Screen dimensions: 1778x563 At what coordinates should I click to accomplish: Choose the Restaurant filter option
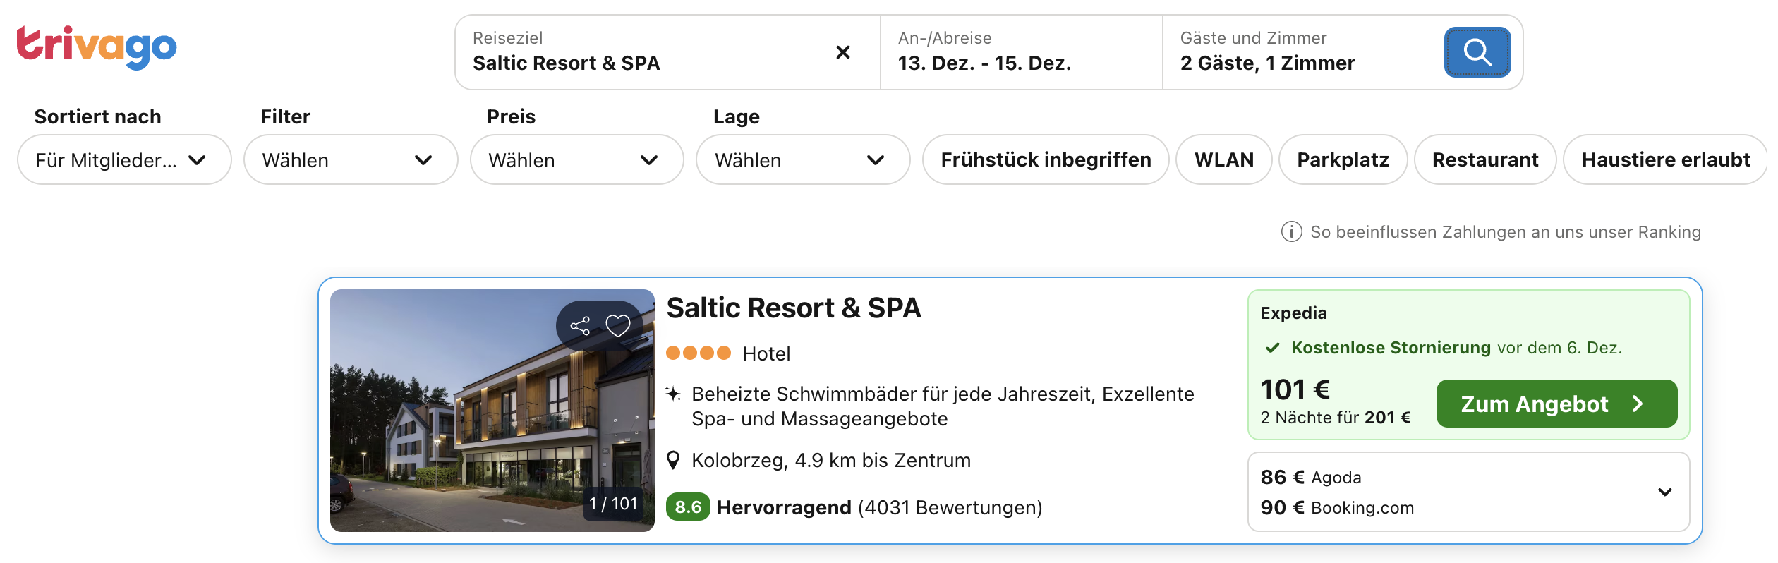pos(1484,159)
